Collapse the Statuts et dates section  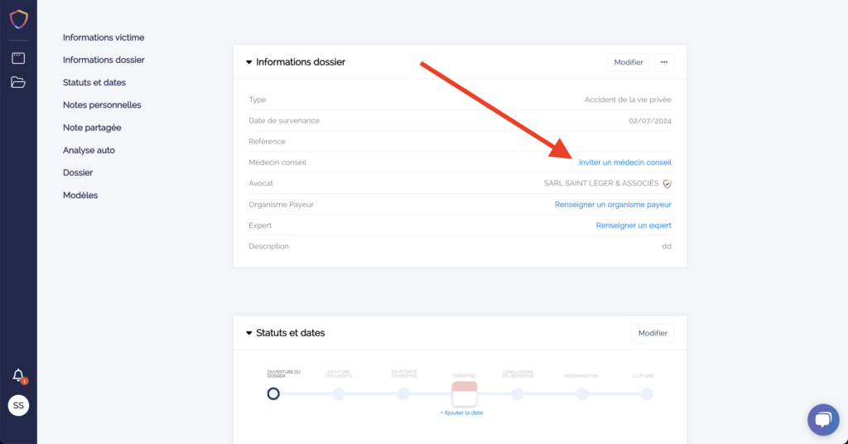(249, 333)
